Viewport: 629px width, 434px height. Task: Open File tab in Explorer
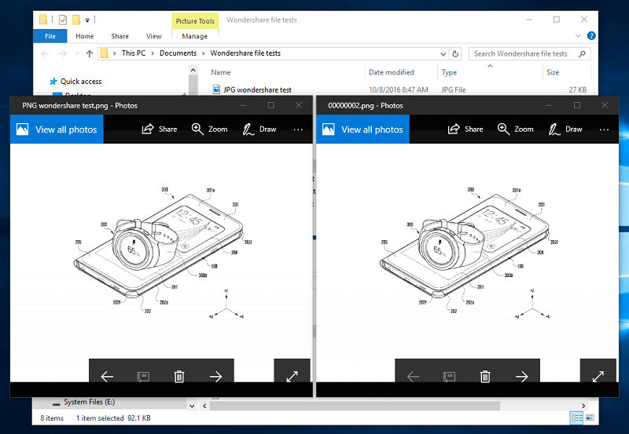[x=50, y=36]
